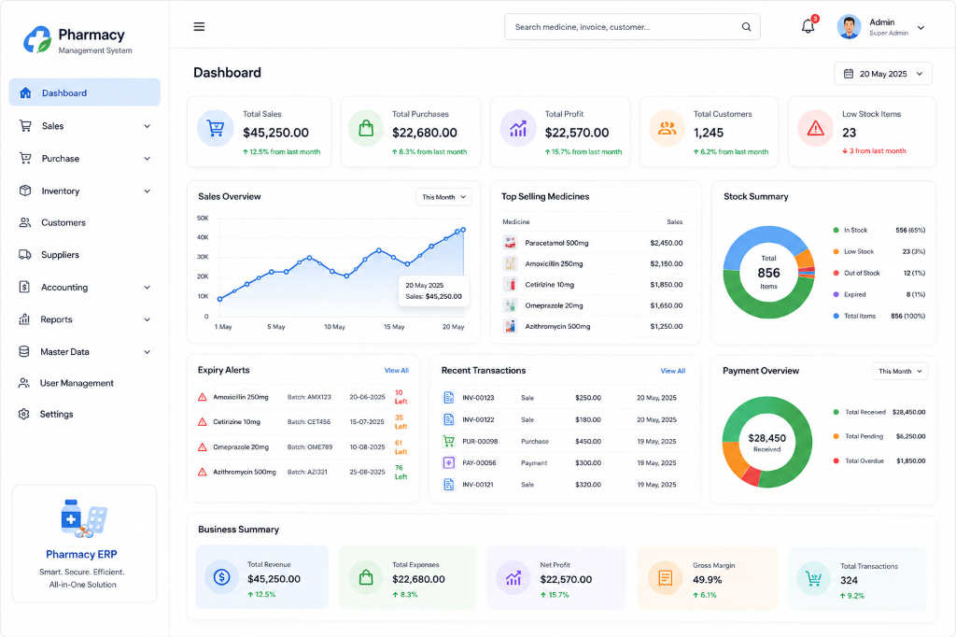Click the Total Revenue dollar icon
This screenshot has width=956, height=637.
[221, 577]
